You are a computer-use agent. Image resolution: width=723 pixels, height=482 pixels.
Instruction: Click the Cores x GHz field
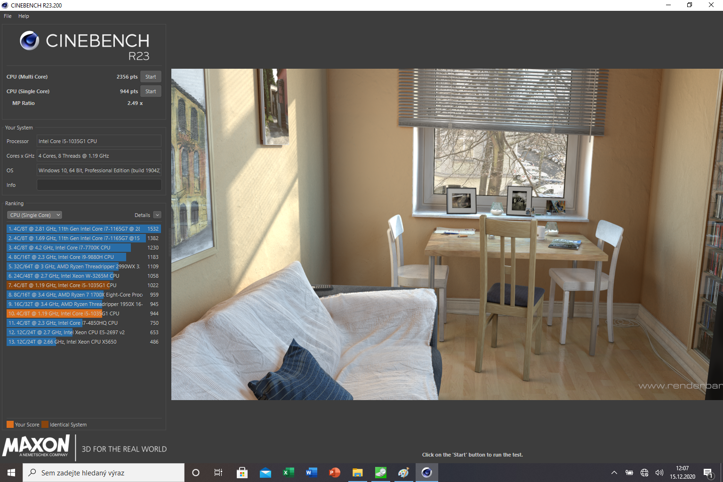(99, 156)
